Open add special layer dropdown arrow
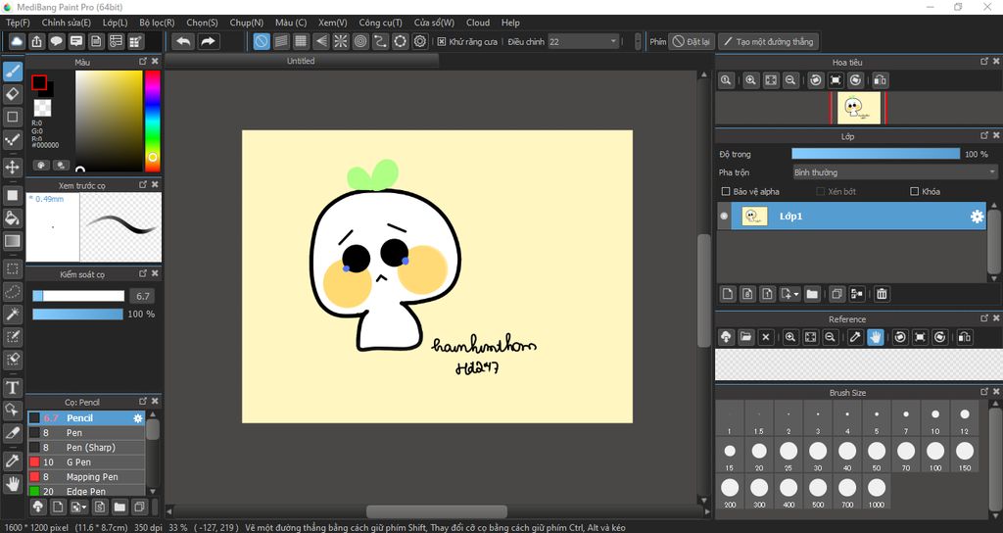 pyautogui.click(x=796, y=294)
